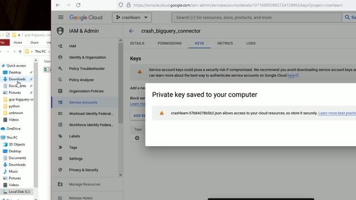This screenshot has width=356, height=200.
Task: Open the python folder in Explorer tree
Action: (x=14, y=106)
